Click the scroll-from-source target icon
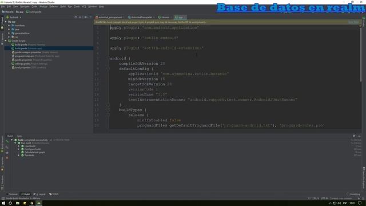The image size is (366, 206). (x=76, y=17)
